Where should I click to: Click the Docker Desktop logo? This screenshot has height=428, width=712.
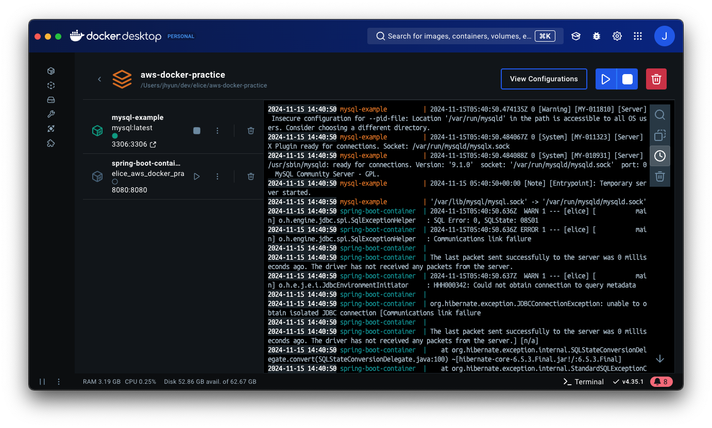pos(115,36)
